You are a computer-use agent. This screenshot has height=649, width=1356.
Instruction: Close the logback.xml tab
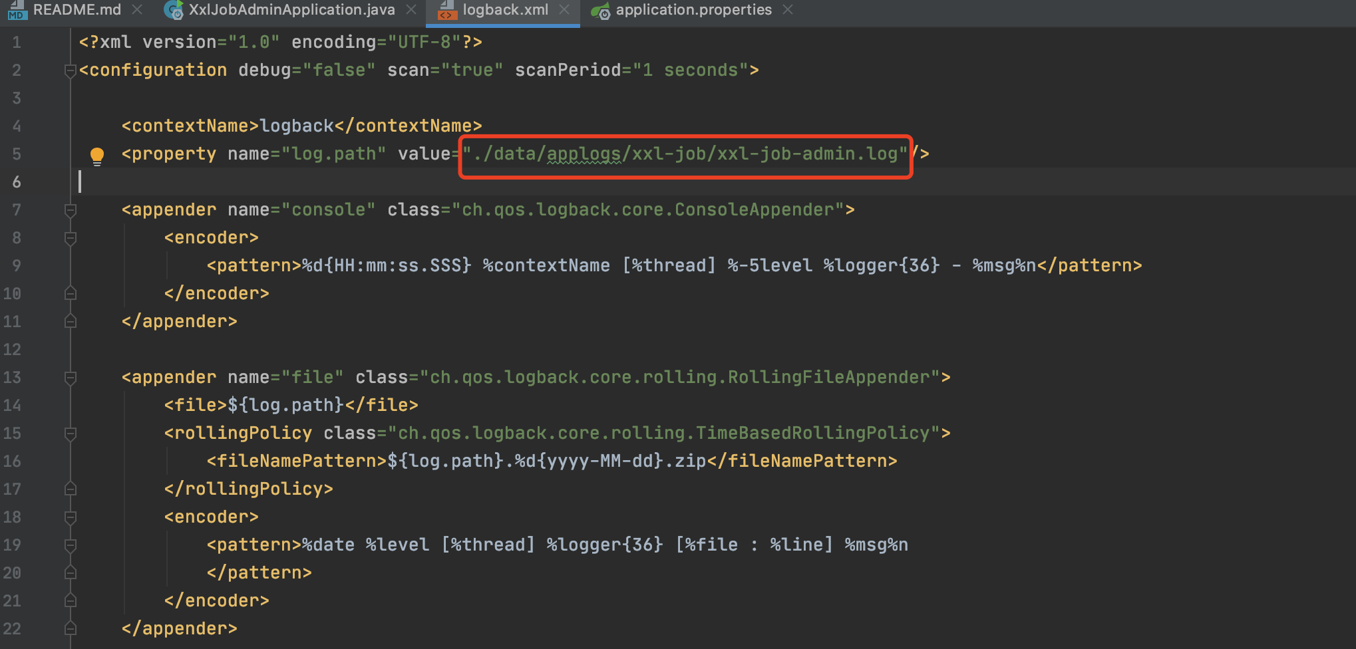564,10
